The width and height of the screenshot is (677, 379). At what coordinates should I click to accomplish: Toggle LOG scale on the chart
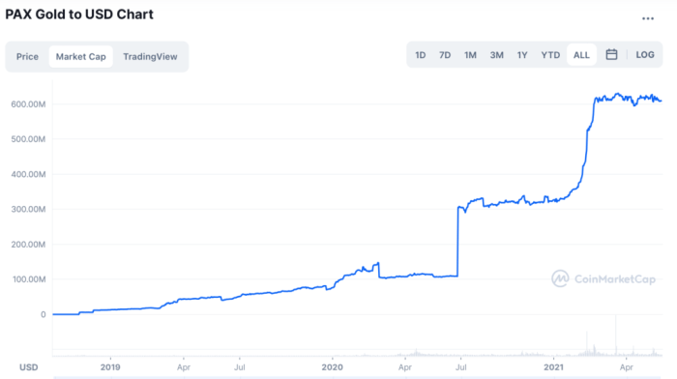coord(645,55)
